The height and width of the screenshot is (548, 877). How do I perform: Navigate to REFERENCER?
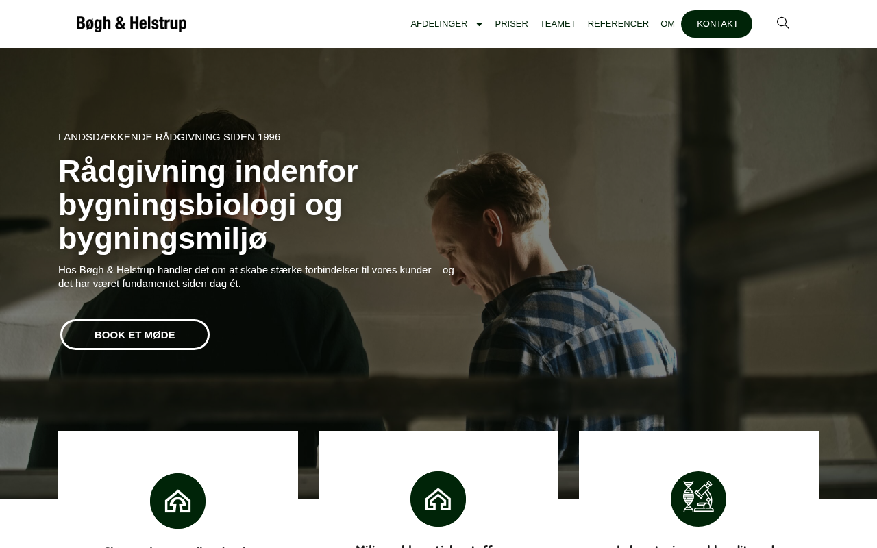click(x=618, y=24)
